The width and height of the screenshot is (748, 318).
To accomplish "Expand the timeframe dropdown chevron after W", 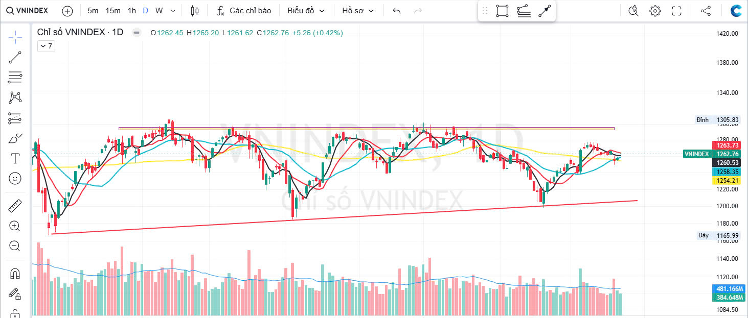I will tap(173, 11).
